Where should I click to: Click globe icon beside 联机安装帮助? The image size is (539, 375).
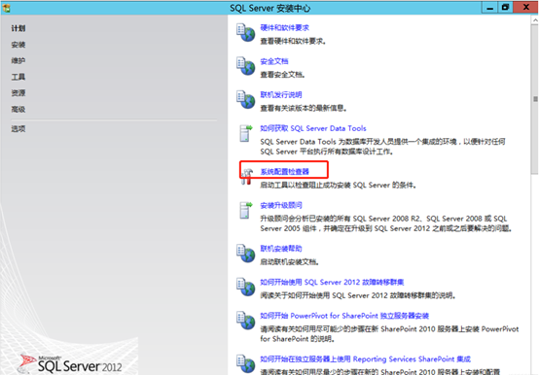pyautogui.click(x=245, y=254)
